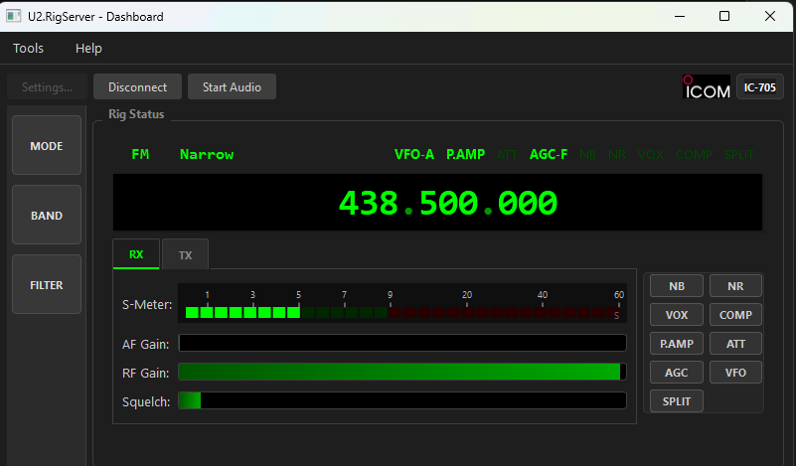Viewport: 796px width, 466px height.
Task: Open the FILTER selector button
Action: [47, 285]
